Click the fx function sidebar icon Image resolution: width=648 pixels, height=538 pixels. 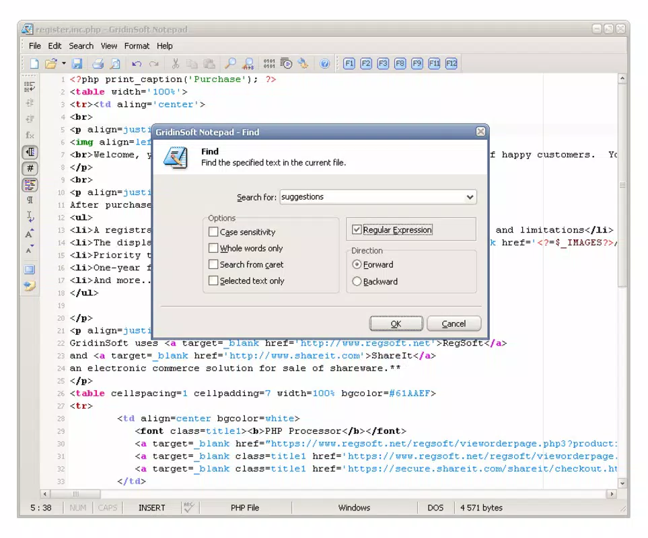(x=30, y=135)
